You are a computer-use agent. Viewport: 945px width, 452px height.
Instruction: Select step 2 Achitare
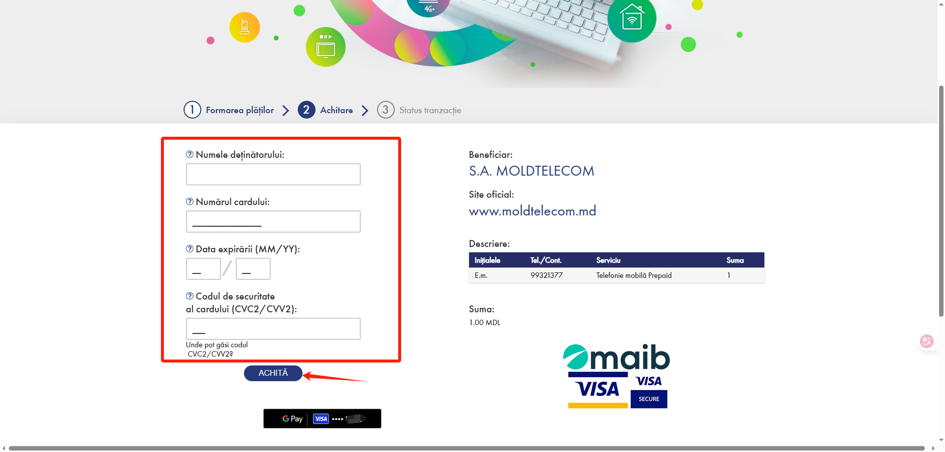[325, 110]
